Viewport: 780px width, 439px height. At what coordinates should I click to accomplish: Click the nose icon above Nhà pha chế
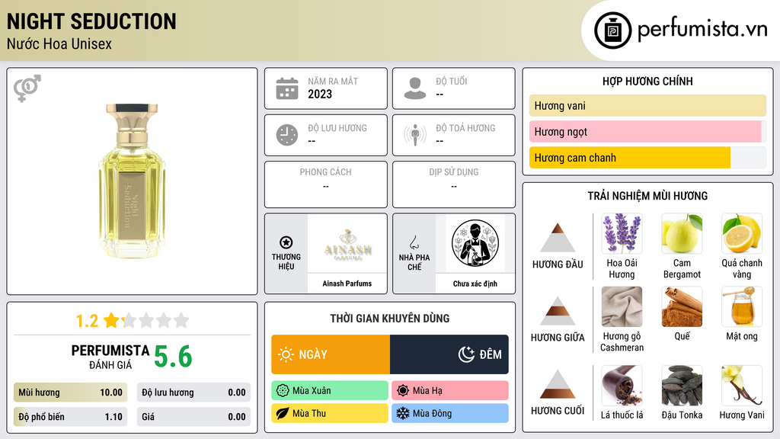click(x=414, y=242)
